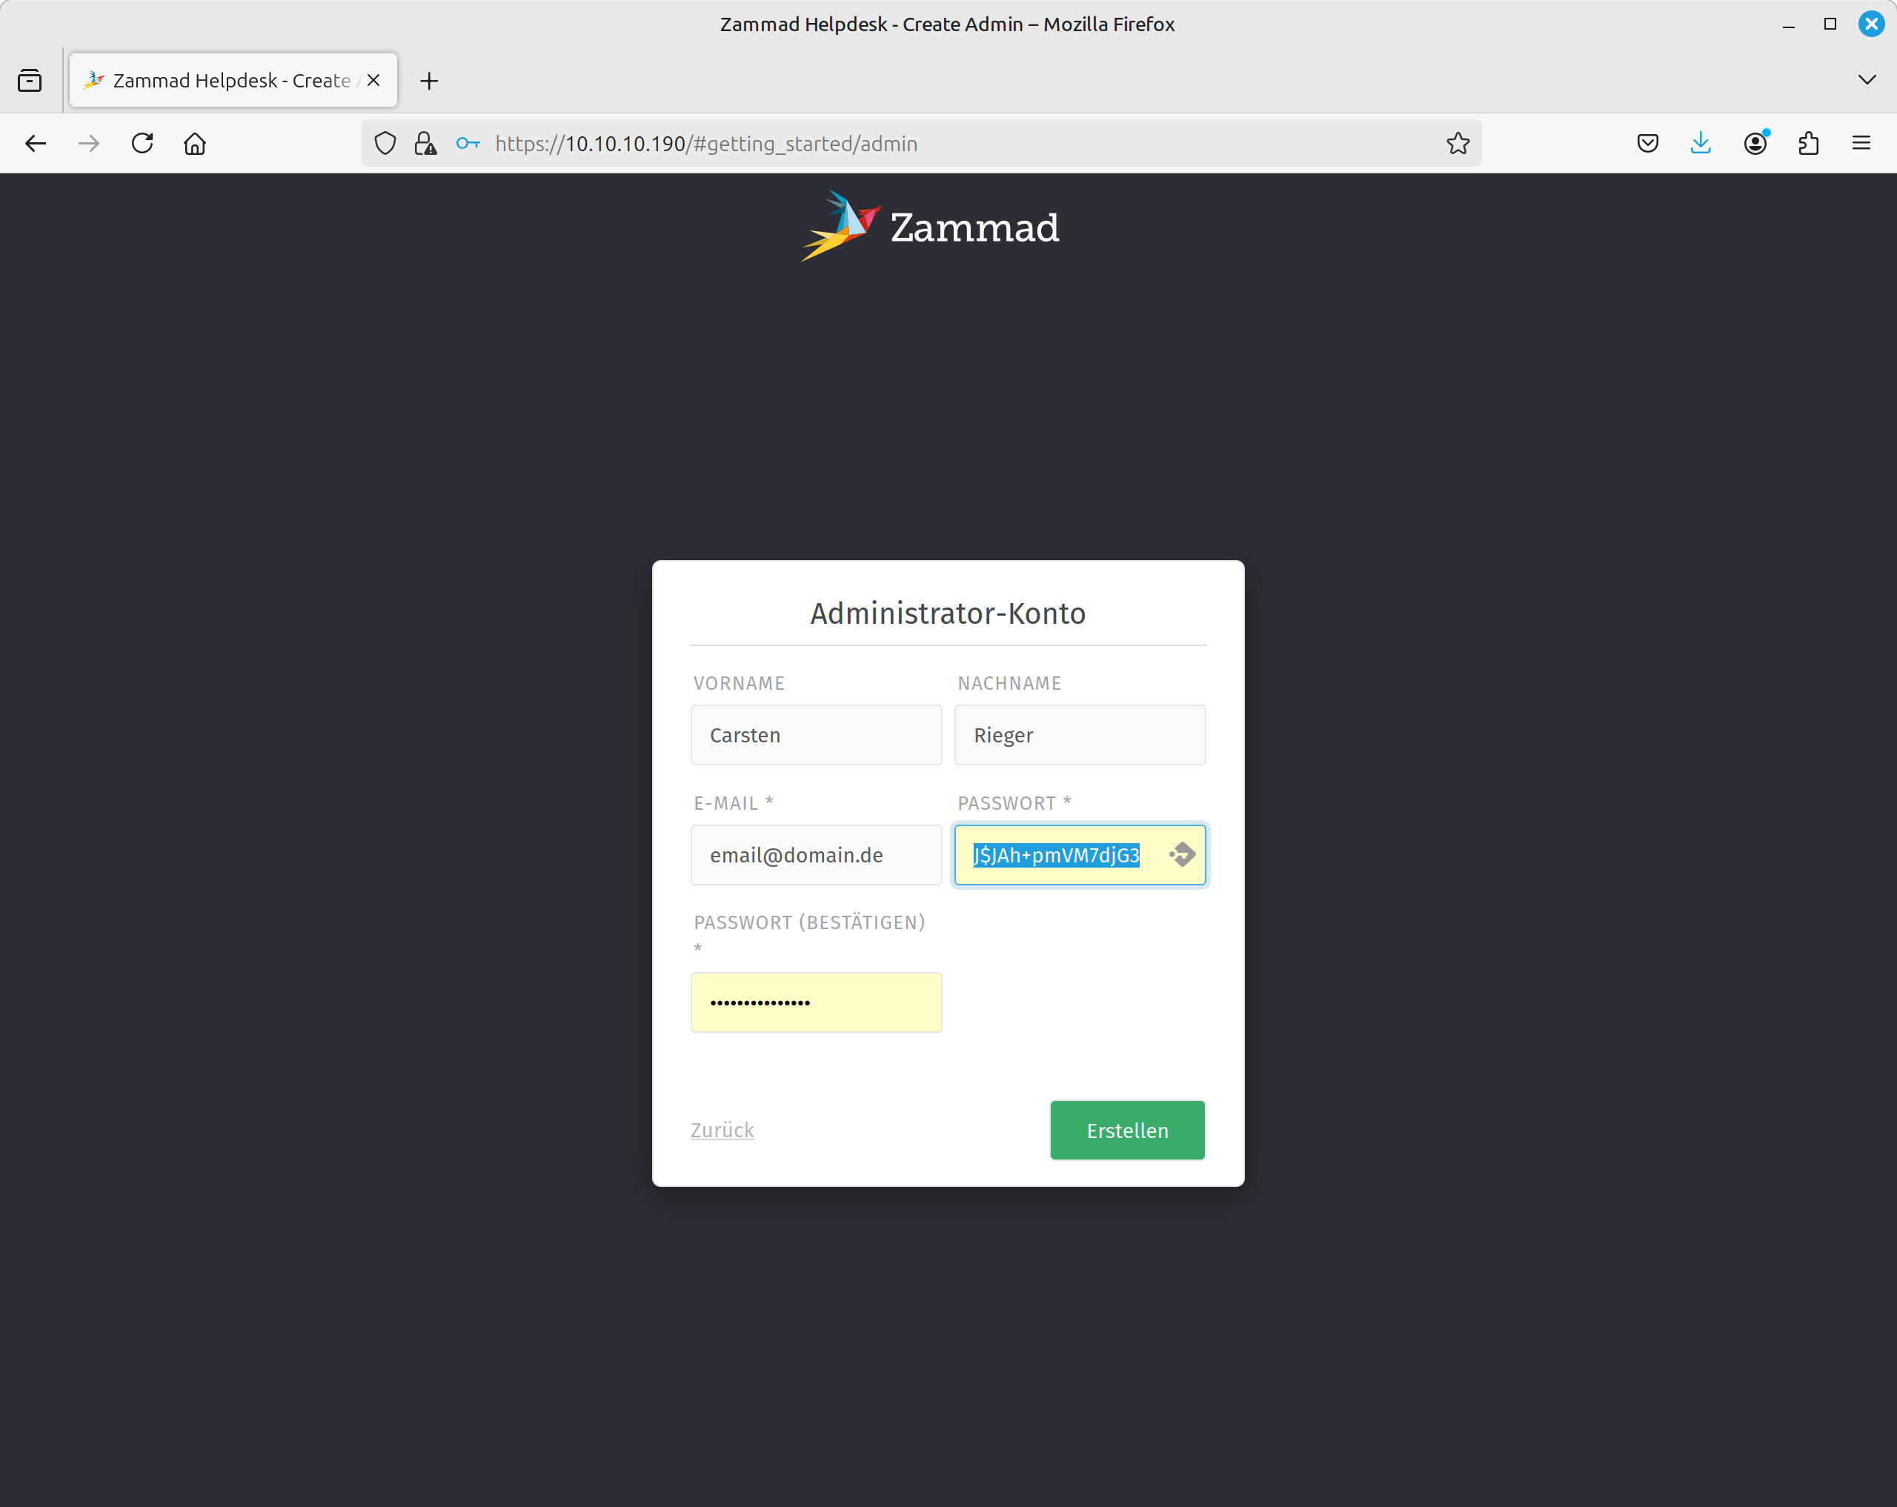1897x1507 pixels.
Task: Save page to Pocket
Action: (x=1648, y=144)
